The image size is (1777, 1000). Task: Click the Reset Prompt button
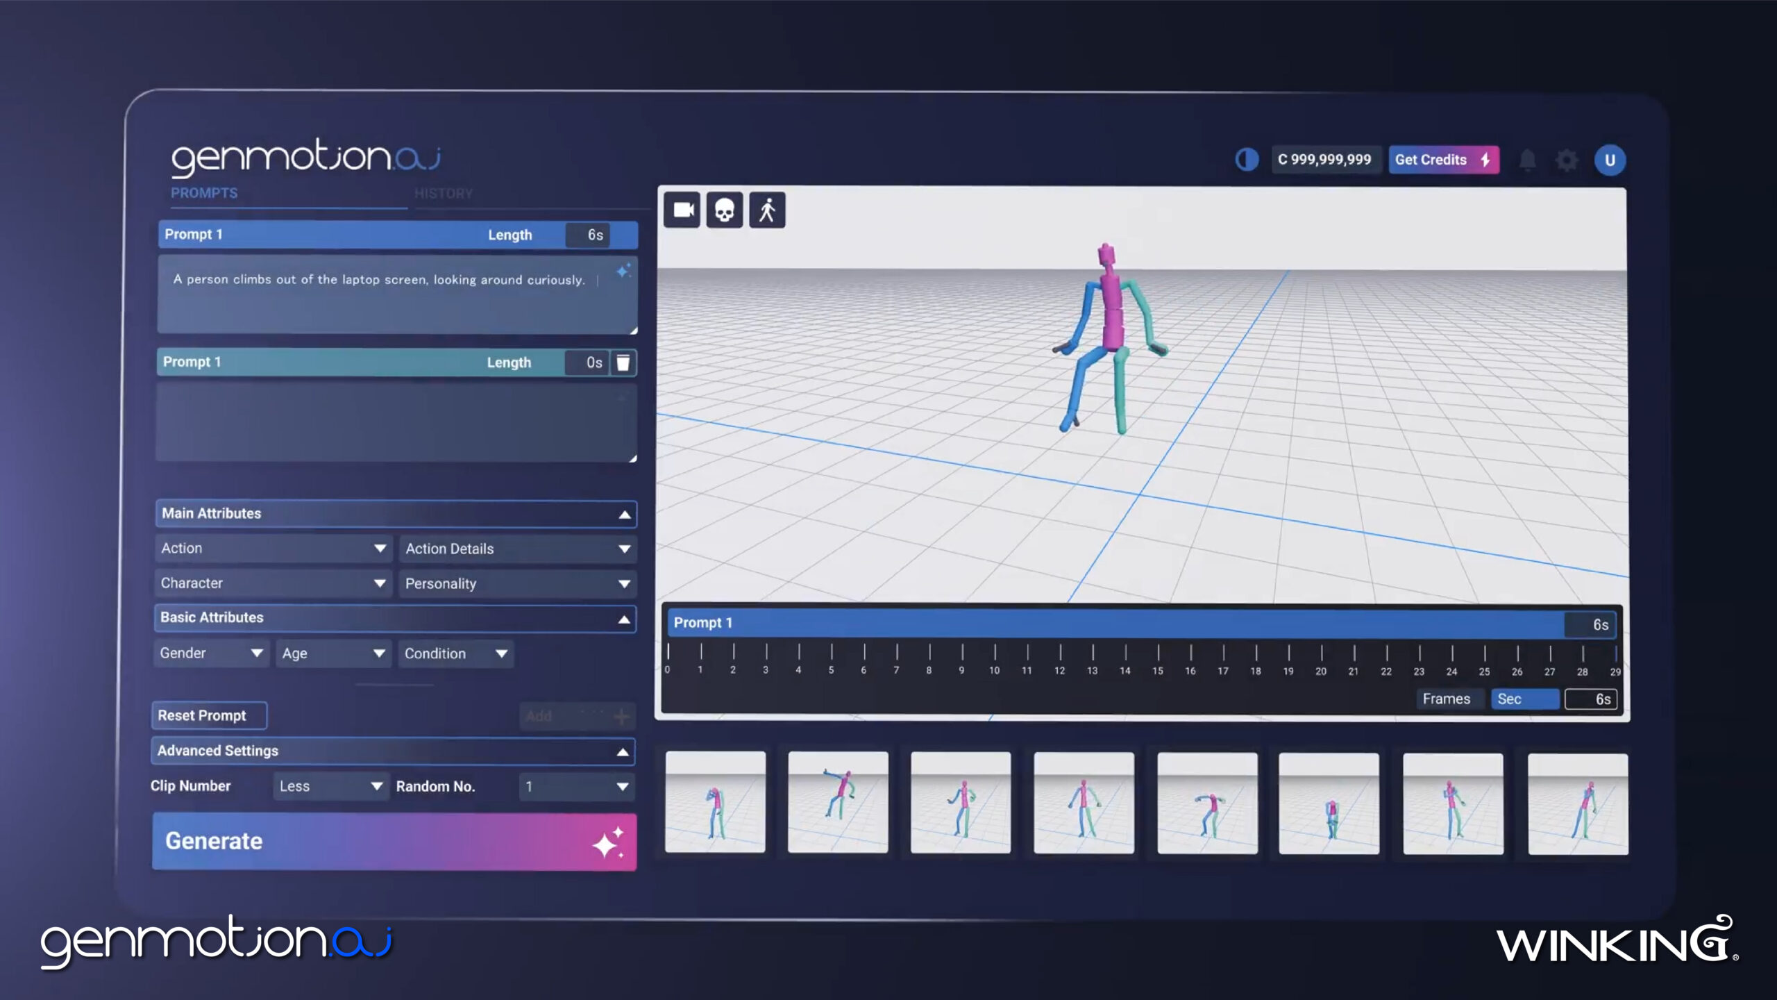pos(208,715)
